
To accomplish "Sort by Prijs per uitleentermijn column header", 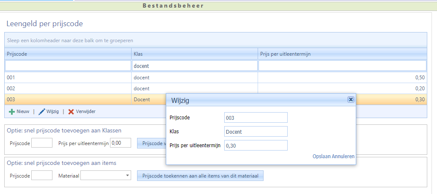I will tap(342, 54).
